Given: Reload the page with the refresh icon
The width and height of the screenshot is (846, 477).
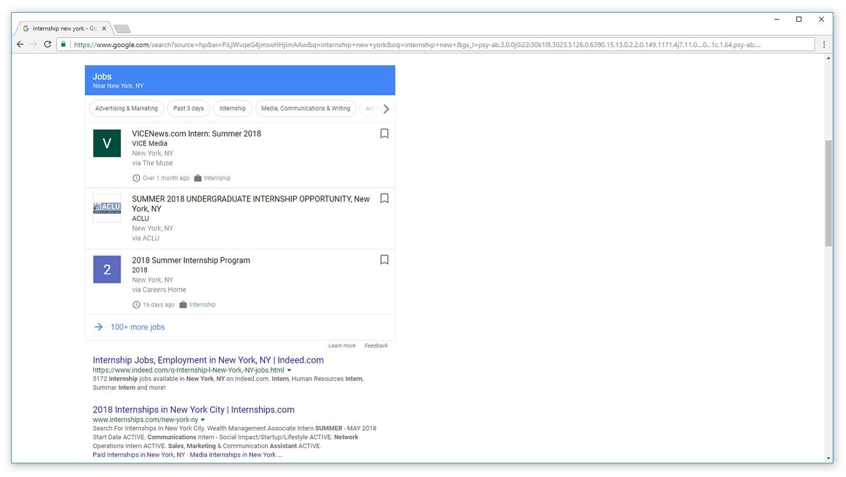Looking at the screenshot, I should [48, 44].
